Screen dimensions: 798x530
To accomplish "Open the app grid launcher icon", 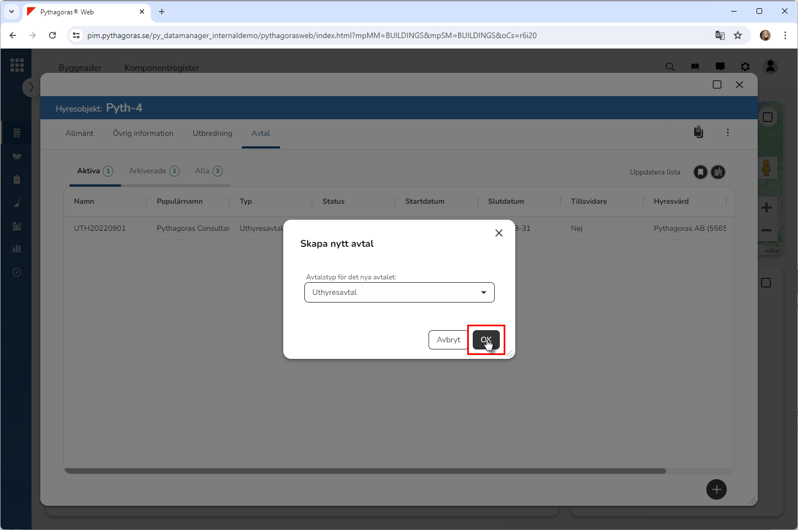I will [x=17, y=65].
